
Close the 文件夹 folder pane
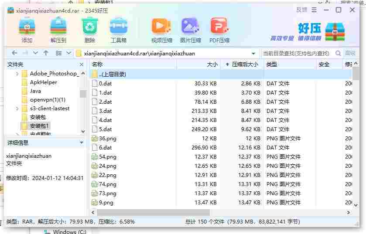(x=82, y=64)
